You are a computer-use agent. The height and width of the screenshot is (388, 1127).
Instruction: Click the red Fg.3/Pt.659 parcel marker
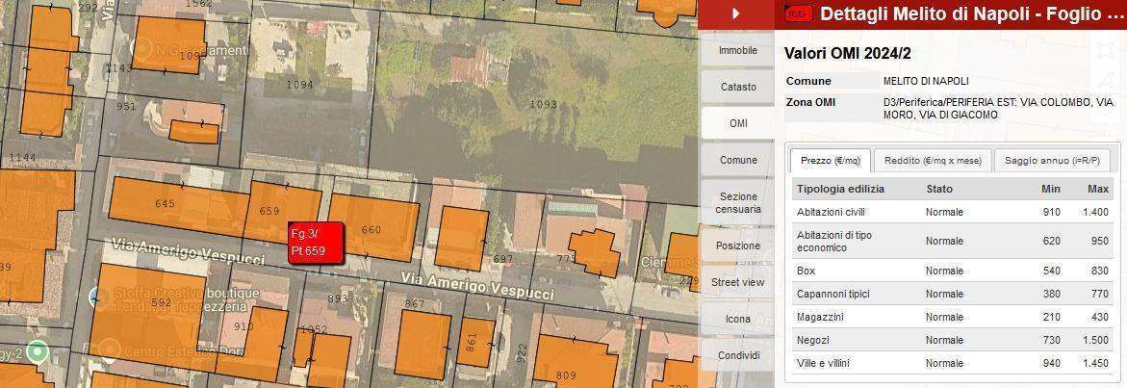point(308,243)
